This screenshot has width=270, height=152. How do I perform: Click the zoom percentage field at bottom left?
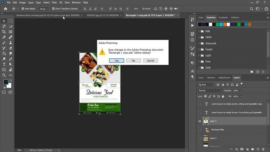click(x=19, y=150)
